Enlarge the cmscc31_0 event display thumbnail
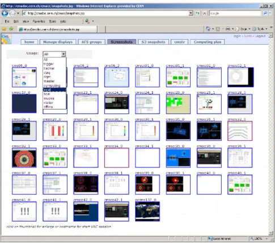 (178, 131)
